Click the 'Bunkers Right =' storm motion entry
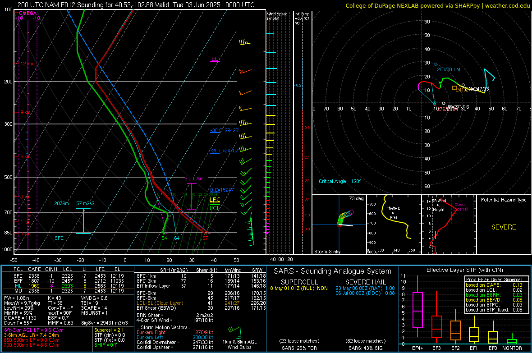This screenshot has width=532, height=353. (x=175, y=332)
